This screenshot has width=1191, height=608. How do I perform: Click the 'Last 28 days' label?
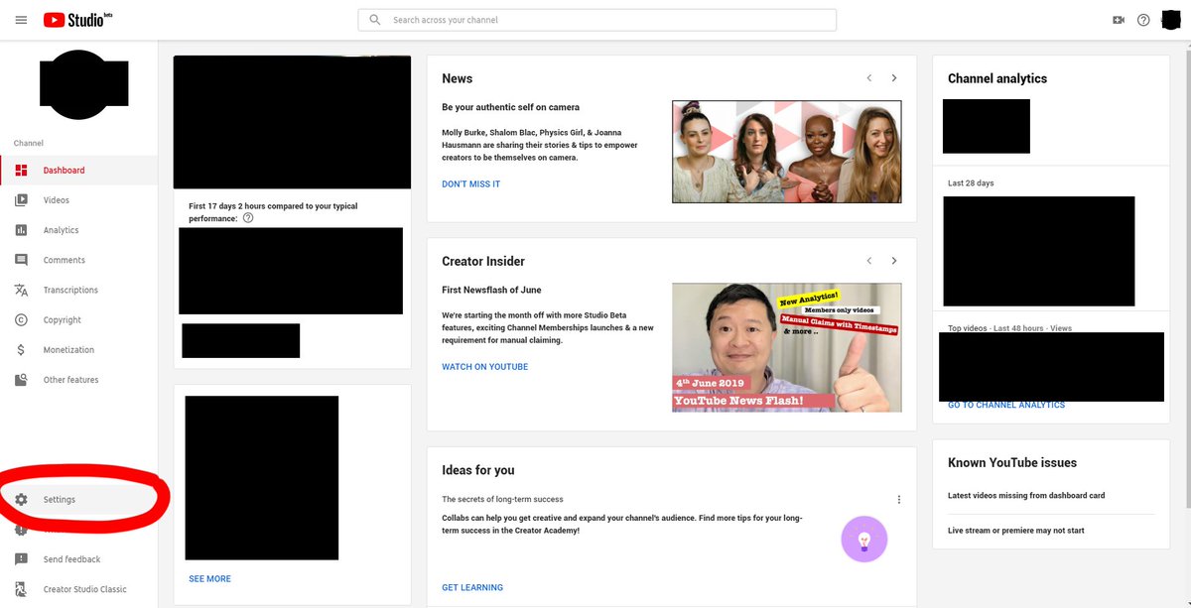coord(971,183)
